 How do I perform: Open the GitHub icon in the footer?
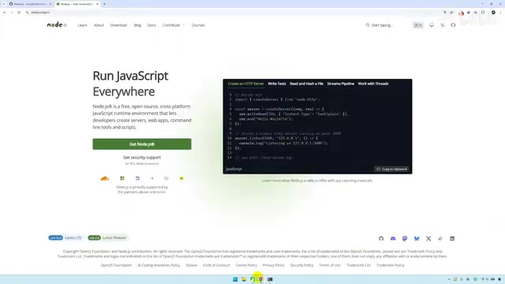(381, 238)
